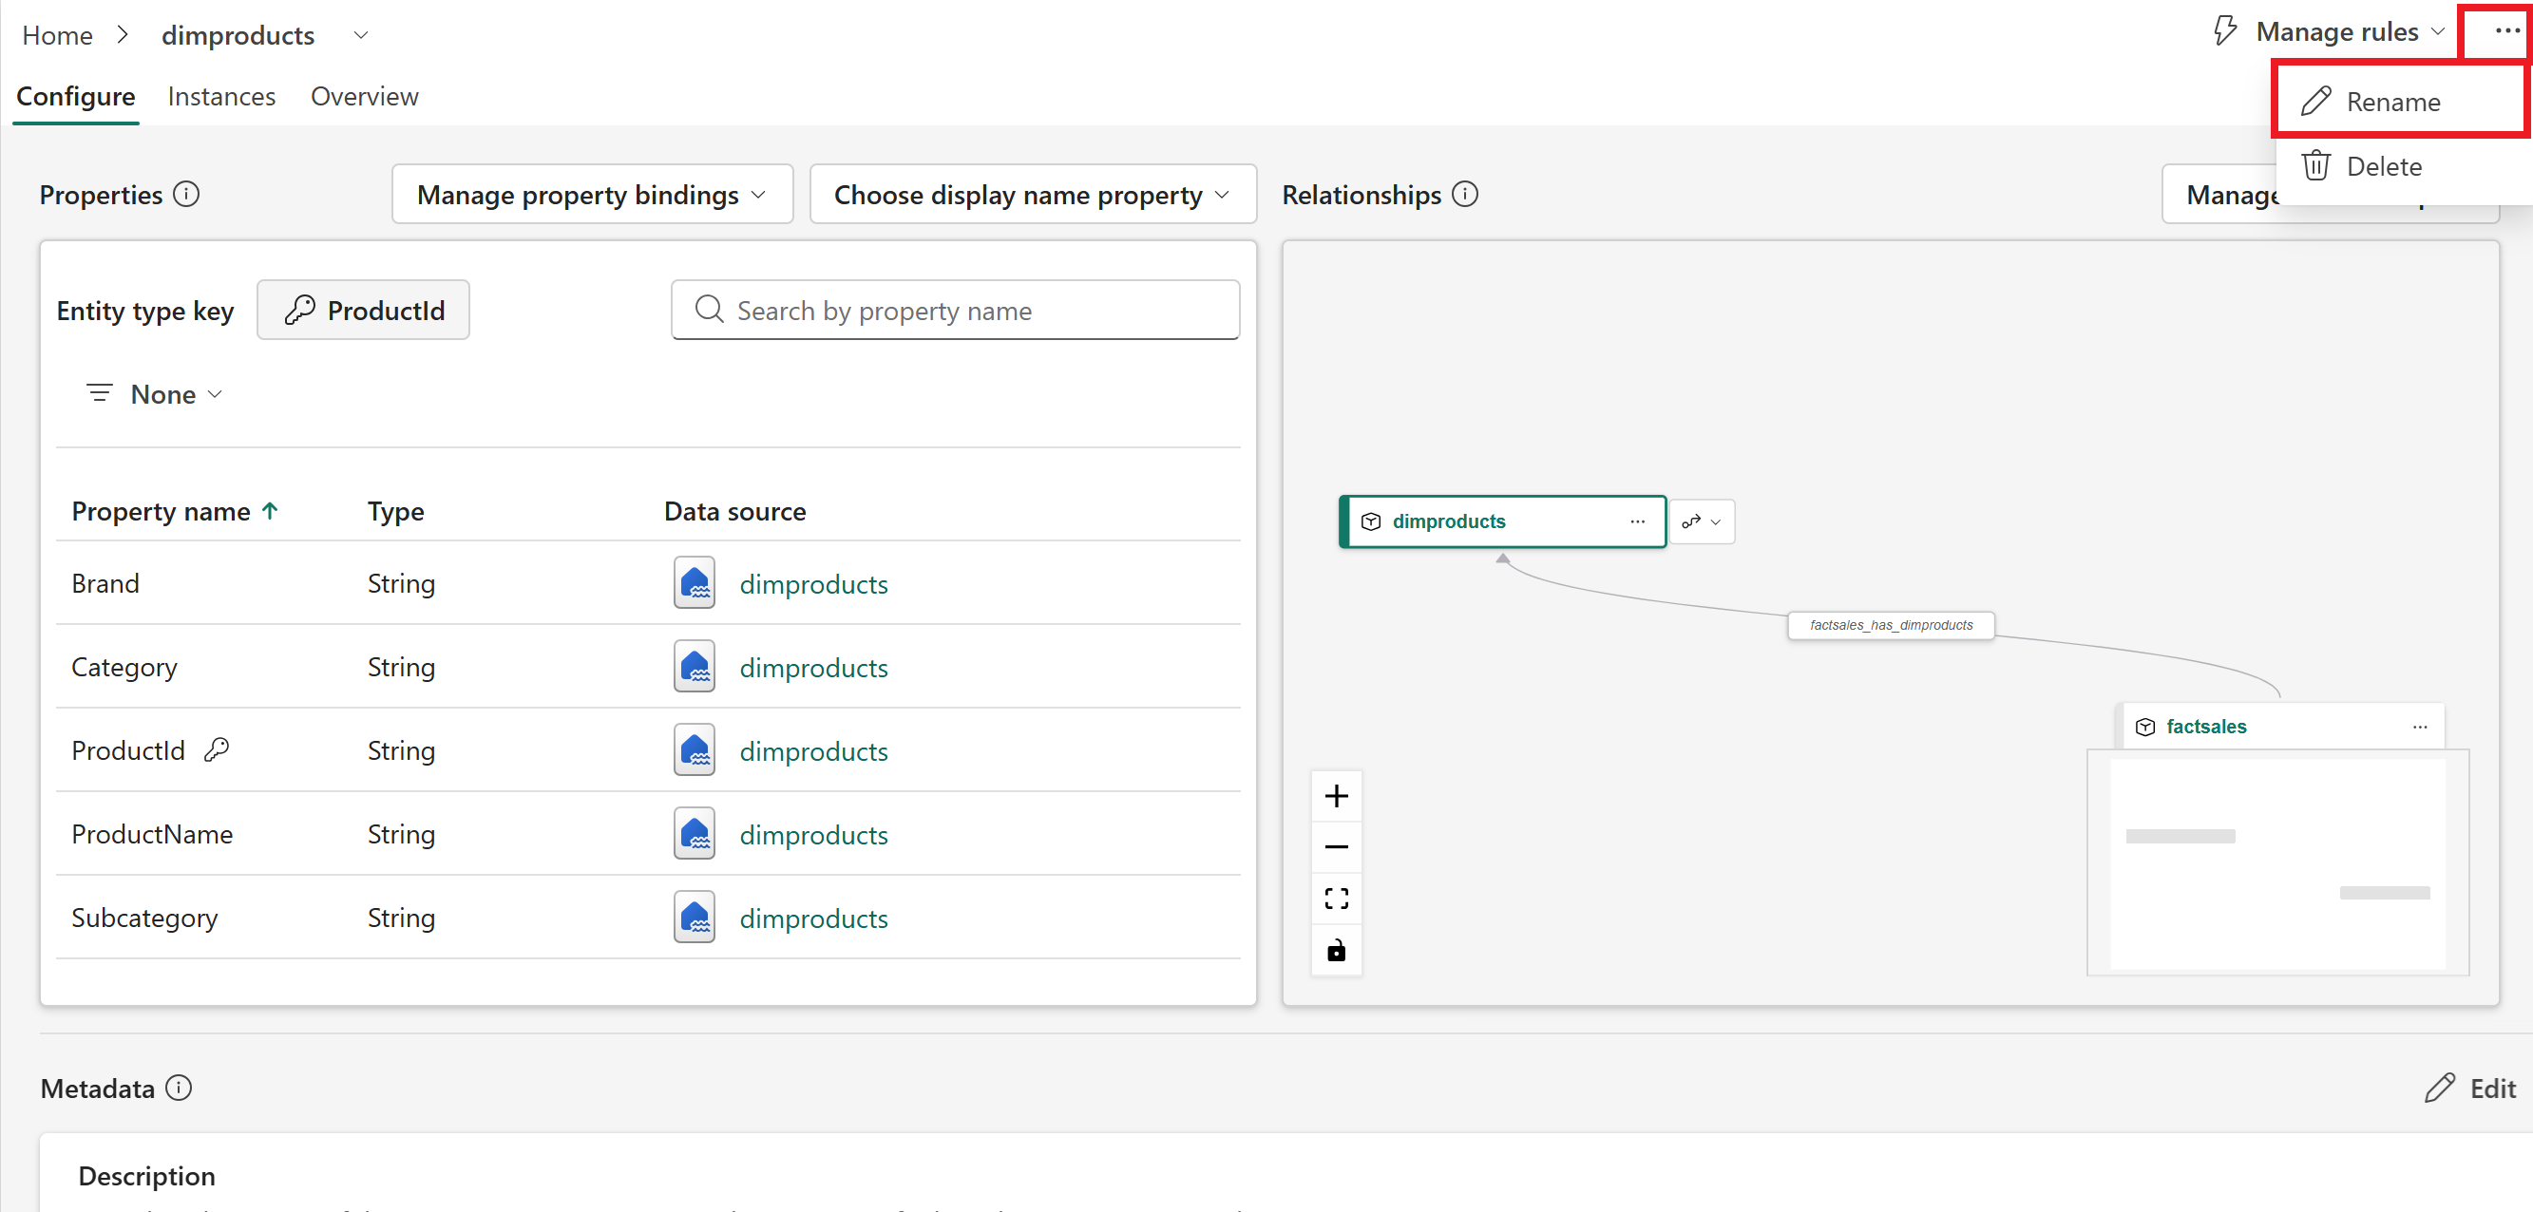
Task: Click the factsales_has_dimproducts relationship label
Action: pos(1891,625)
